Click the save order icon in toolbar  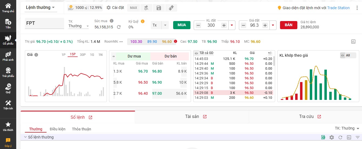pyautogui.click(x=159, y=8)
